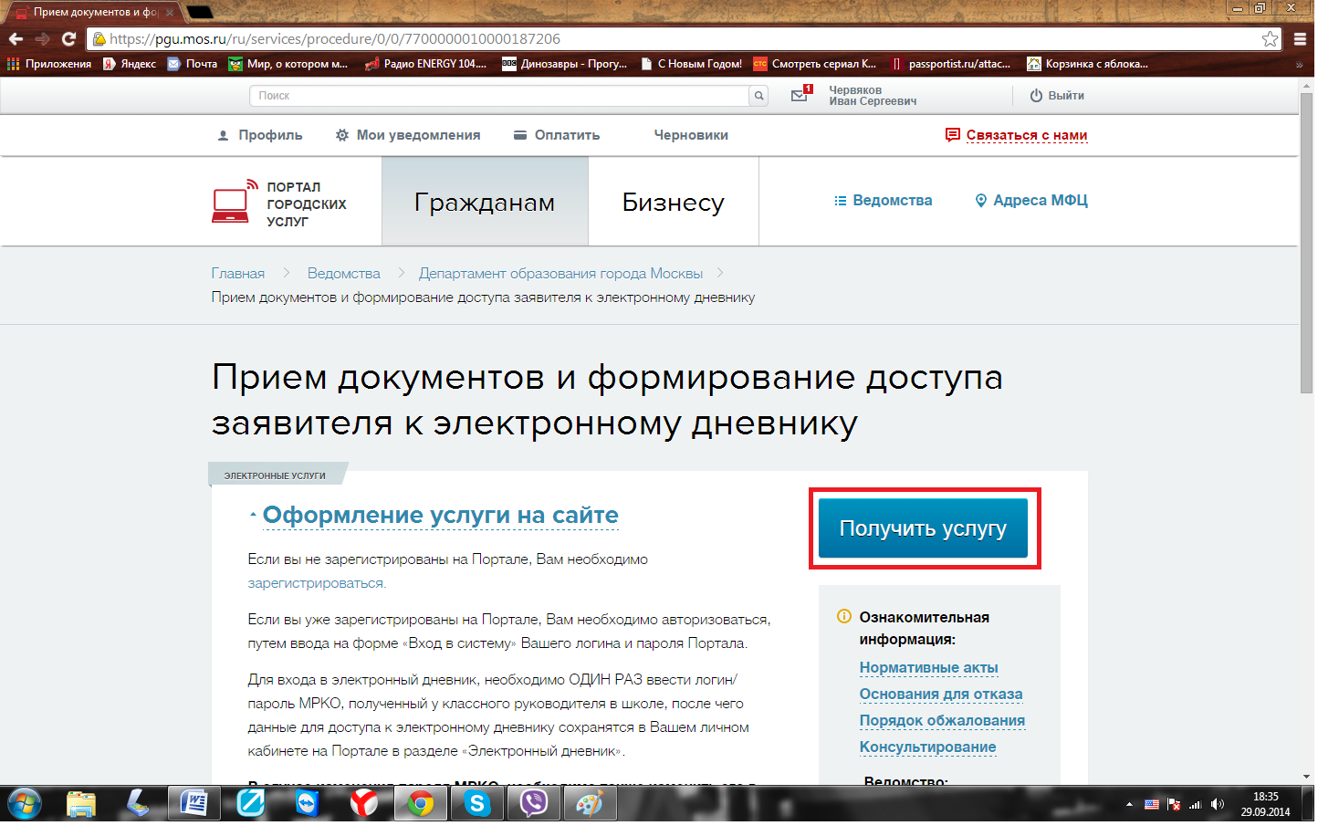
Task: Open Смотреть сериал bookmark
Action: point(817,64)
